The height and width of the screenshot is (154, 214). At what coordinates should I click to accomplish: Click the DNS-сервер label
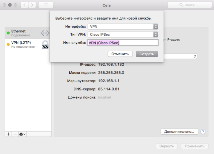[x=85, y=89]
